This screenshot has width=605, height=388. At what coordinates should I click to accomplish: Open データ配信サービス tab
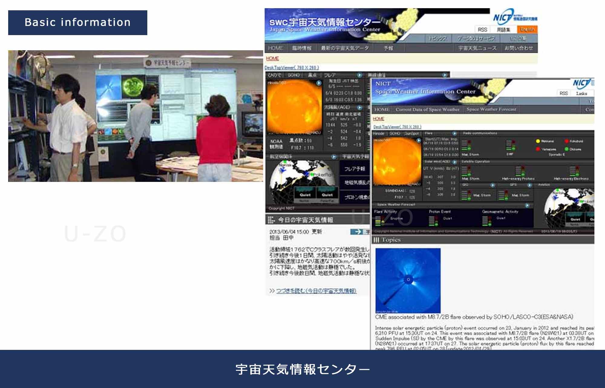pyautogui.click(x=476, y=39)
